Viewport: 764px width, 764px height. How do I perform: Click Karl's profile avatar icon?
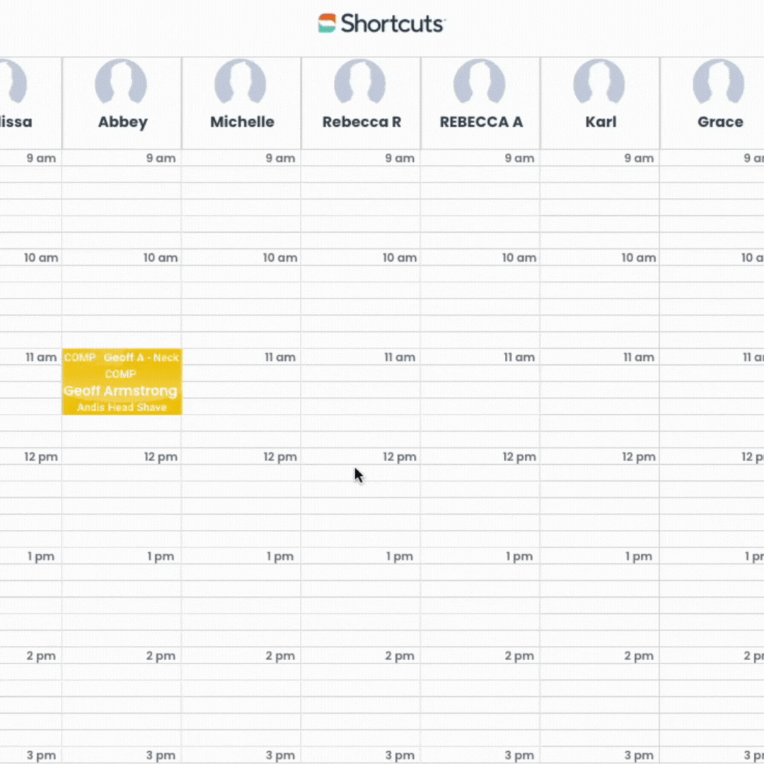[599, 82]
